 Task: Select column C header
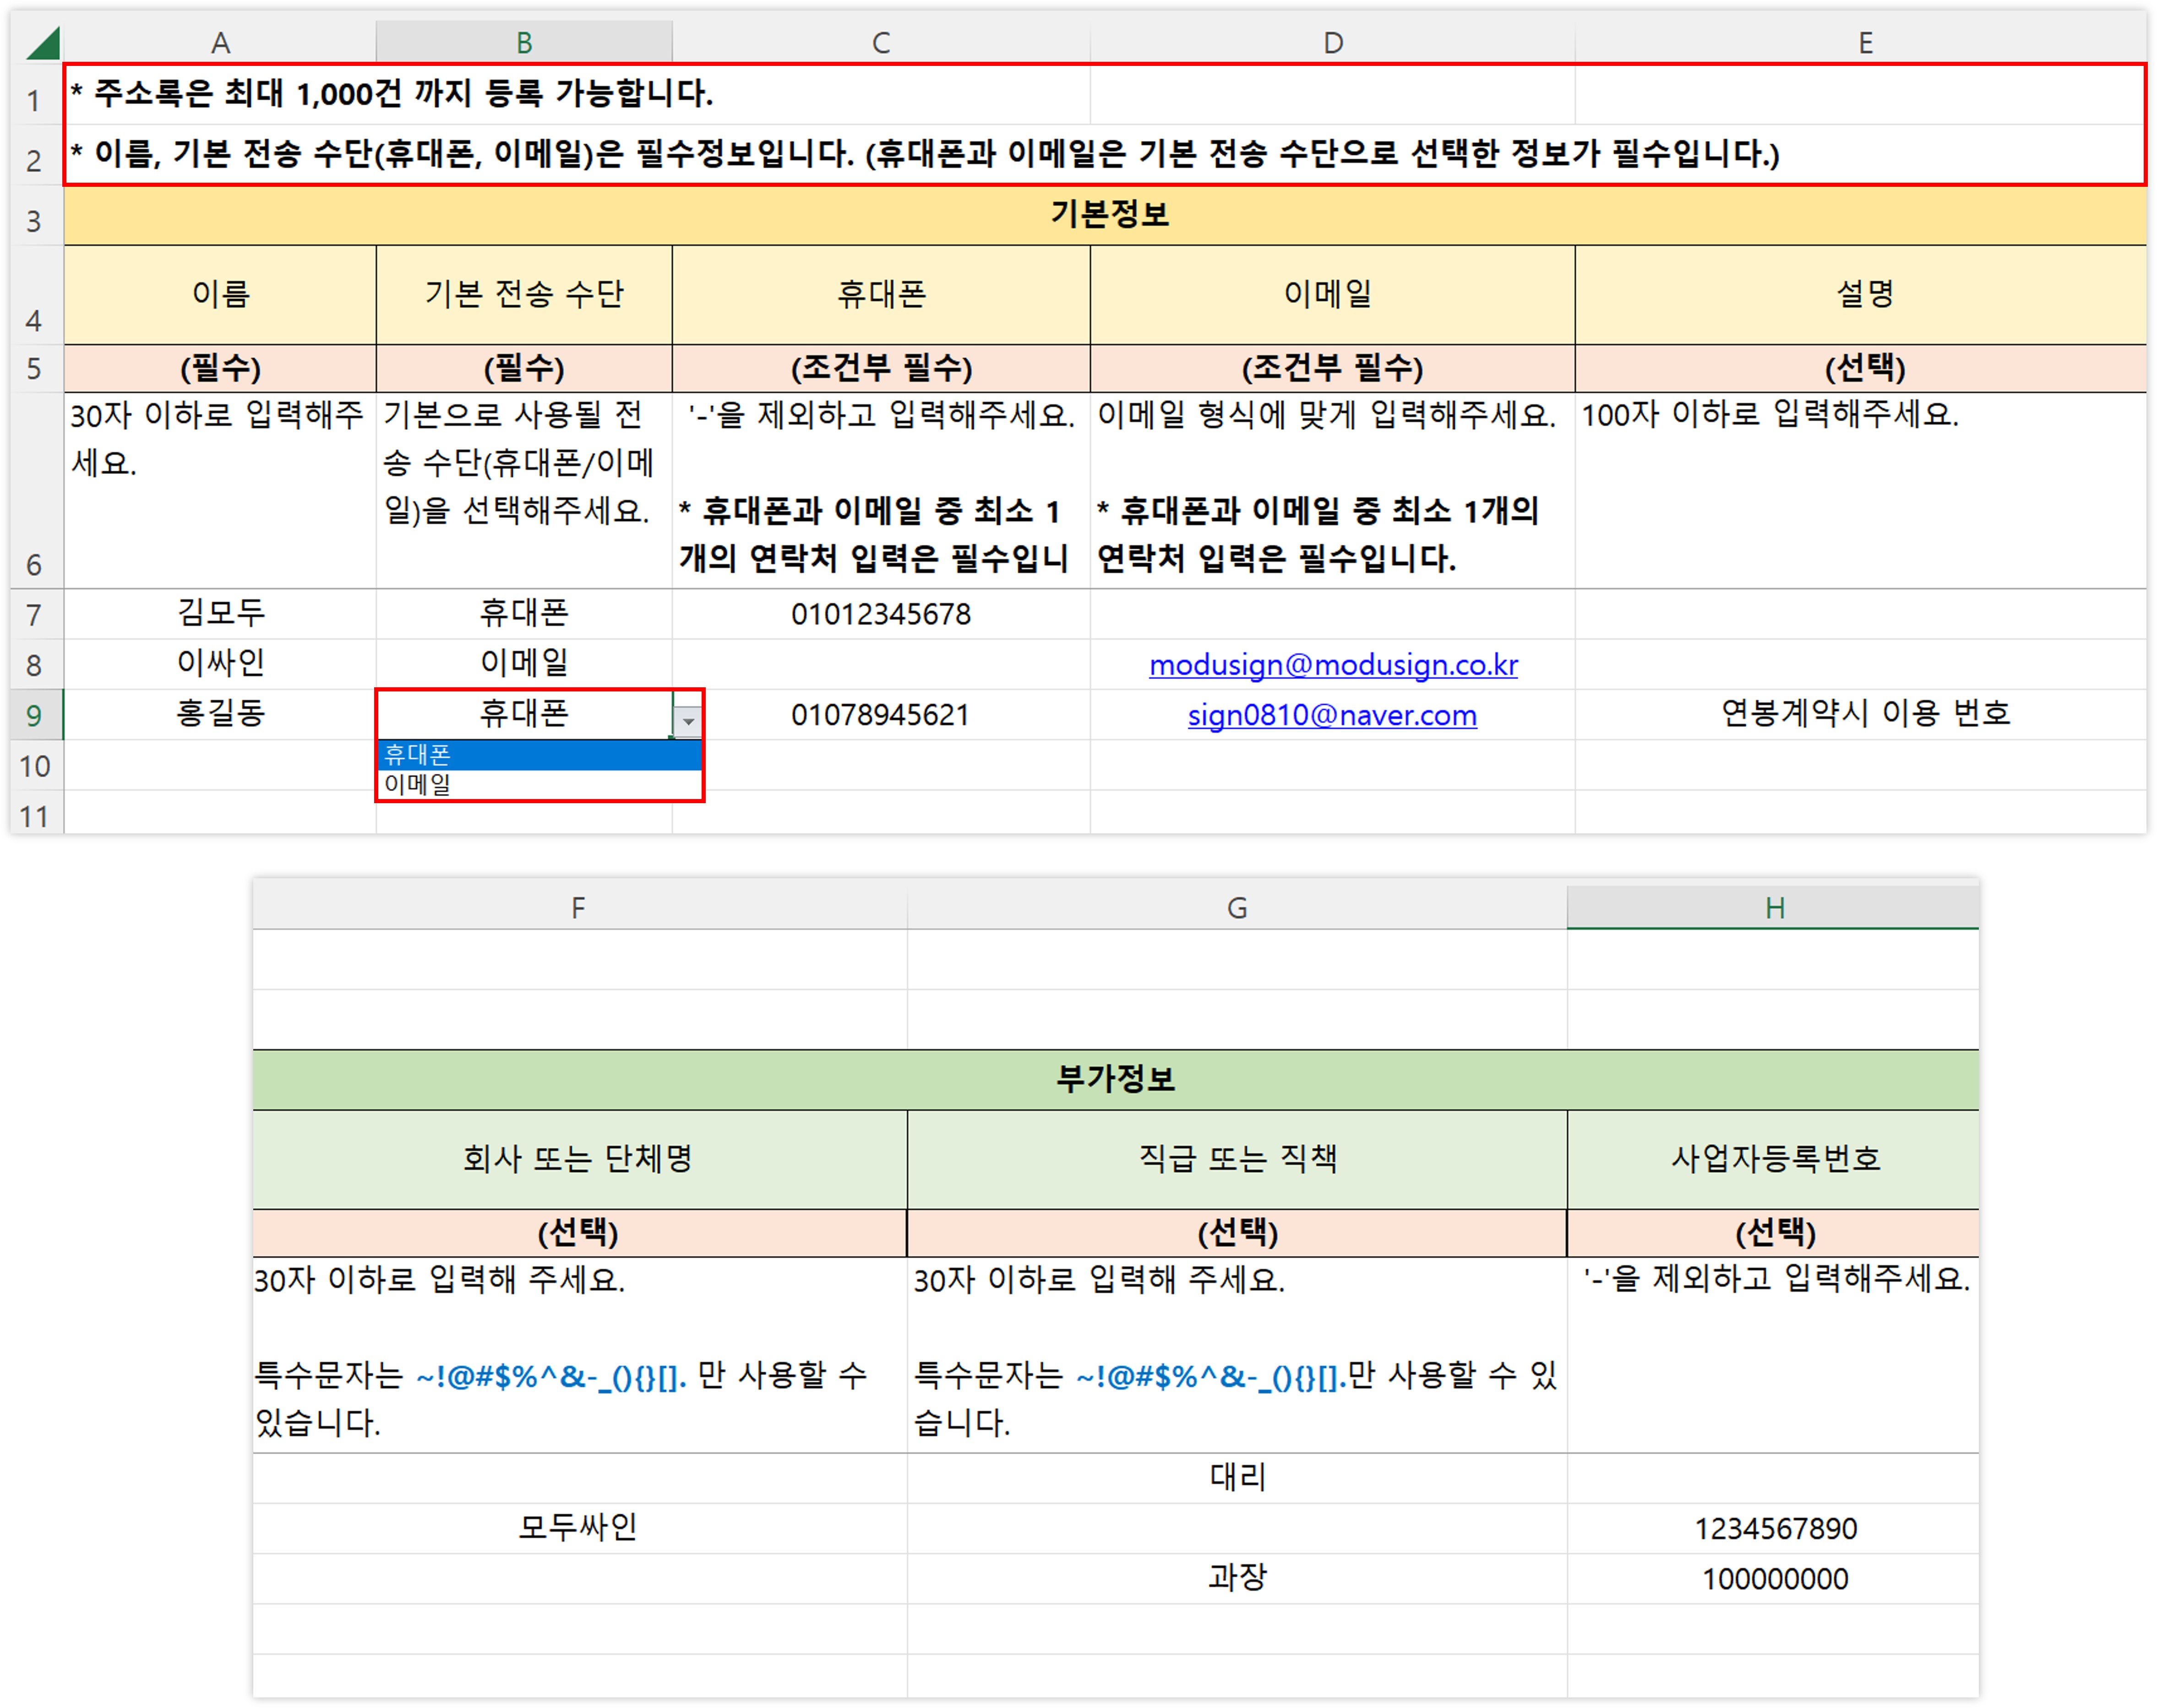pyautogui.click(x=880, y=43)
